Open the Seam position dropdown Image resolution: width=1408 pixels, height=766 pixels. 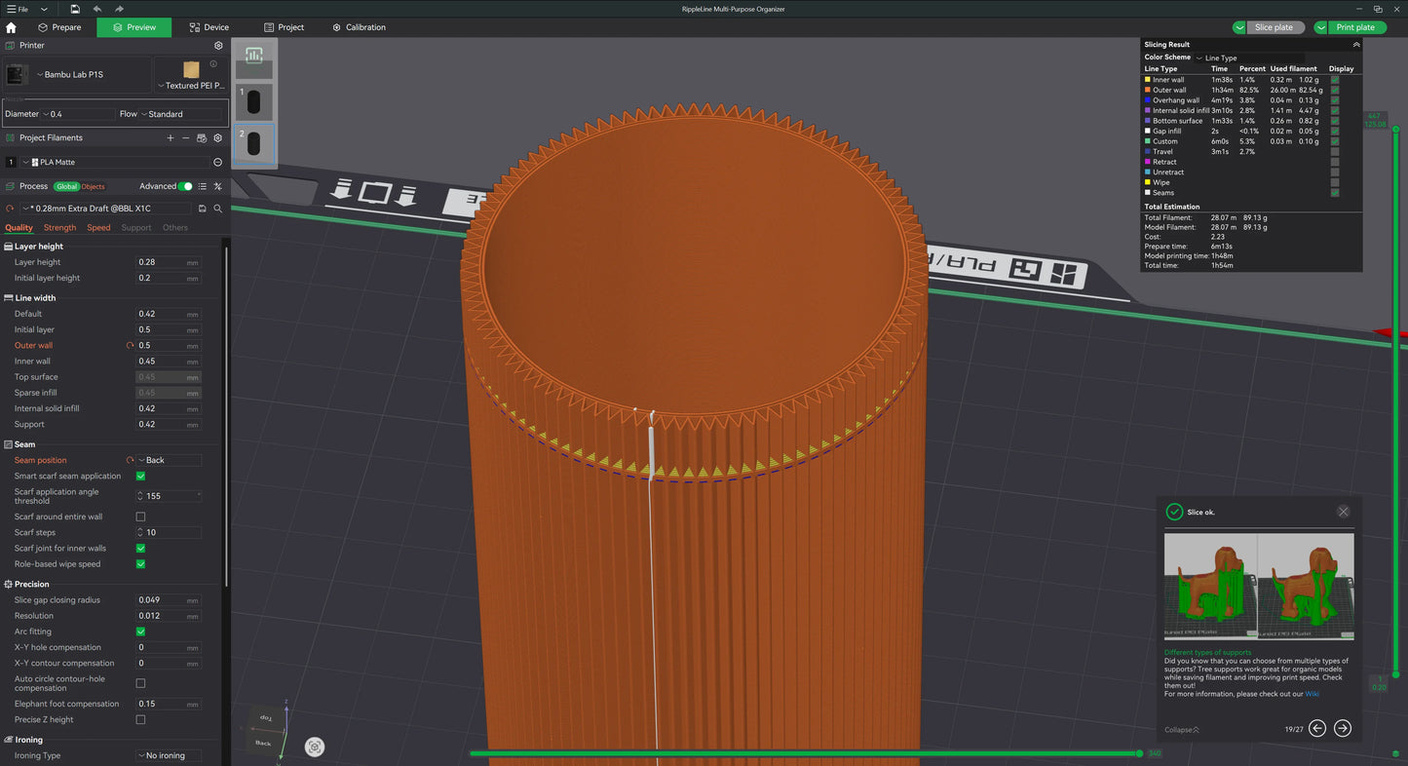pyautogui.click(x=169, y=460)
